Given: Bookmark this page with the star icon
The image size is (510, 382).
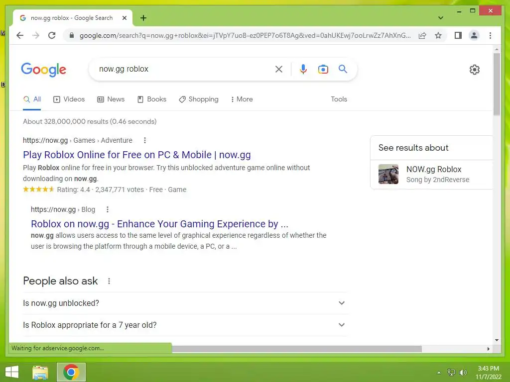Looking at the screenshot, I should click(x=438, y=35).
